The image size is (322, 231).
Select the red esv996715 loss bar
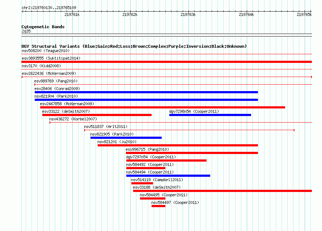[192, 153]
